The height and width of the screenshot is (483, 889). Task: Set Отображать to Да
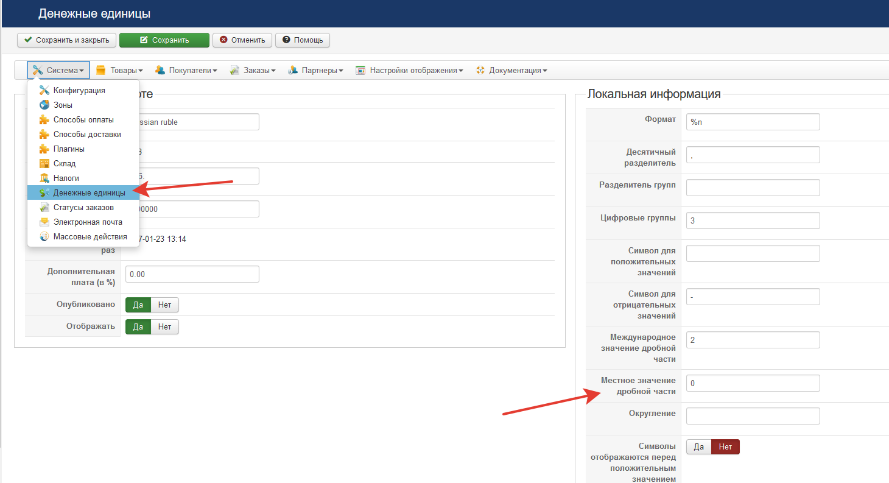pyautogui.click(x=138, y=326)
